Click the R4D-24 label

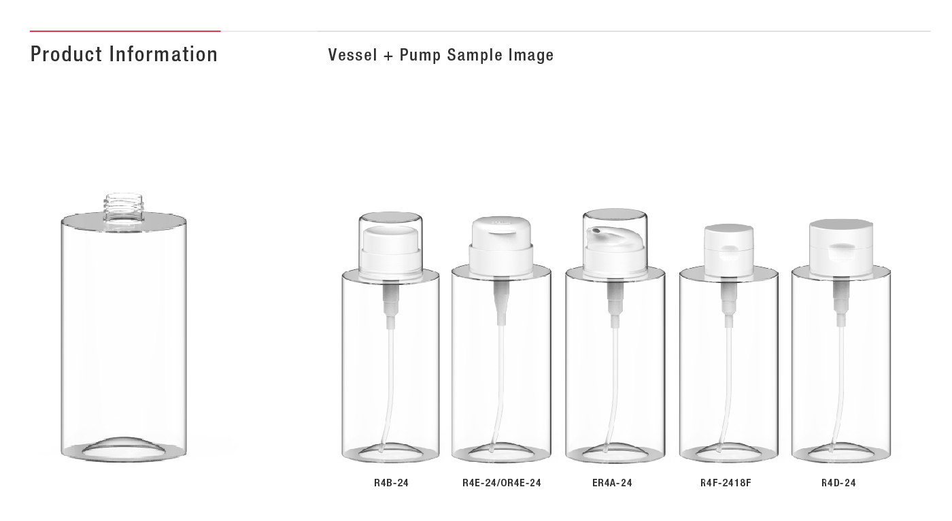(x=838, y=483)
